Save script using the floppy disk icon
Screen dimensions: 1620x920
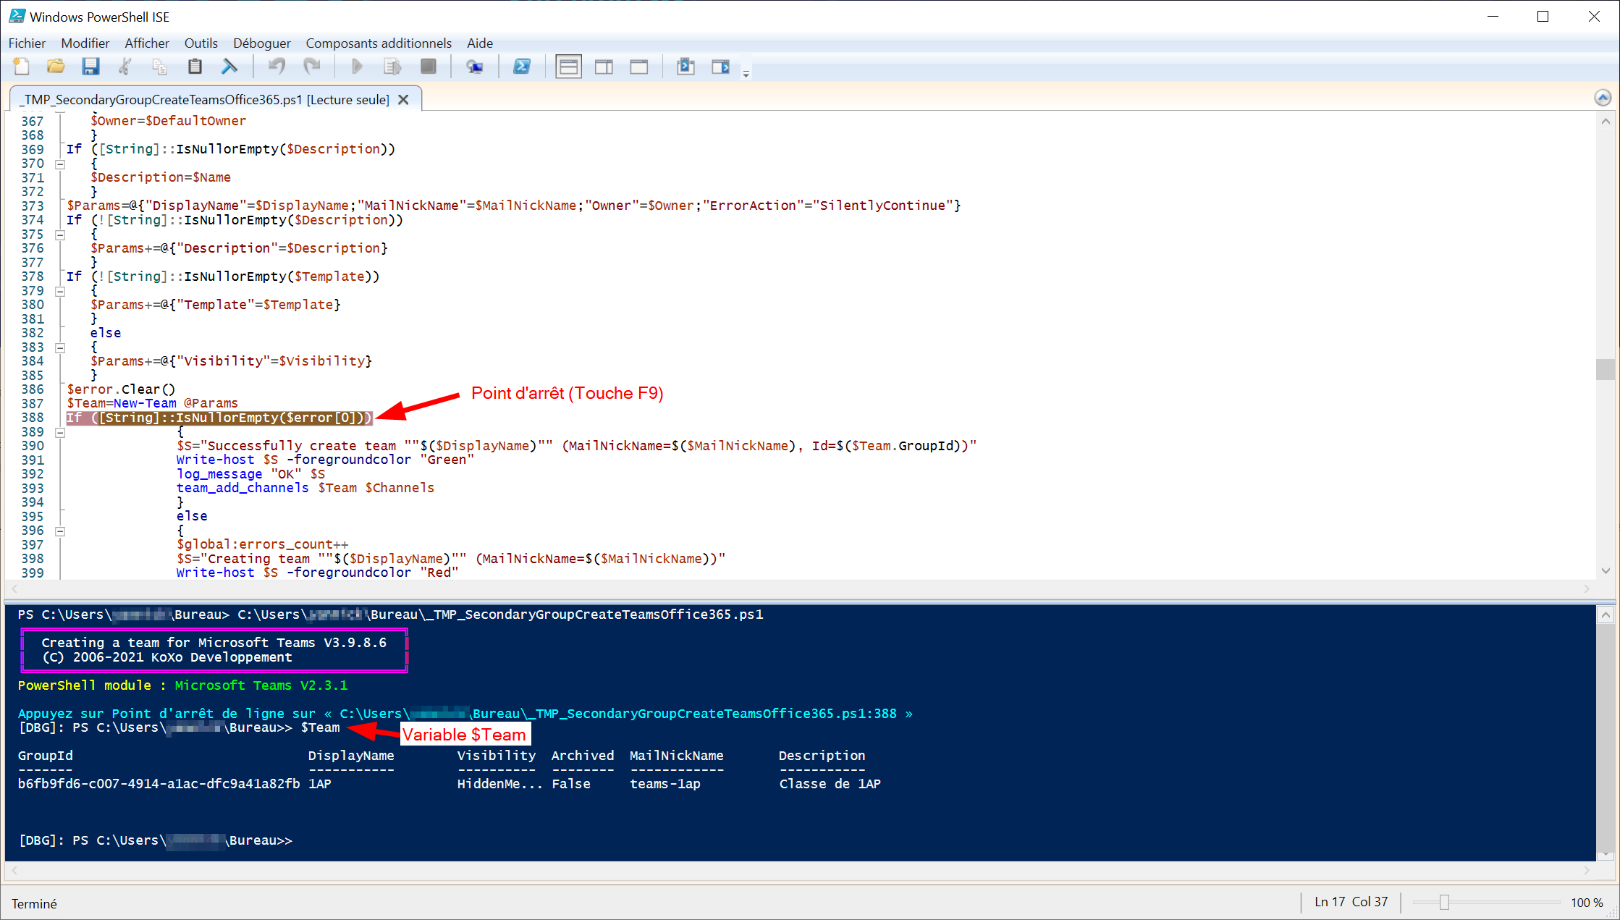pos(90,67)
